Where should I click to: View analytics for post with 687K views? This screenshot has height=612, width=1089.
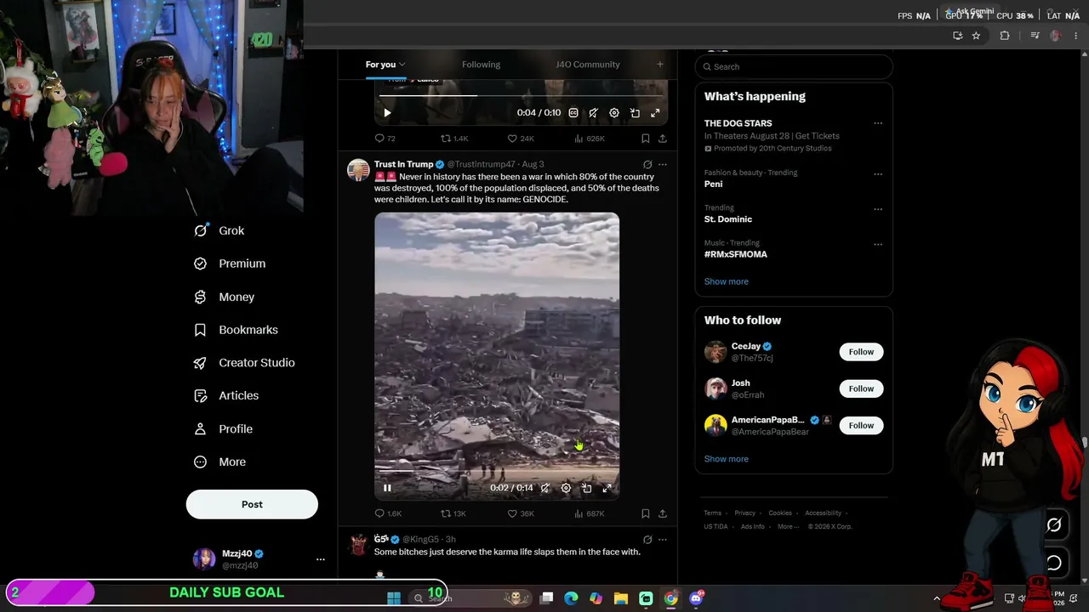pos(590,513)
